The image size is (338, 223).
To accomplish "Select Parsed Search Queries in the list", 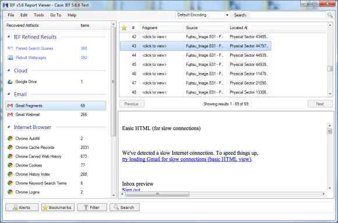I will (x=34, y=48).
